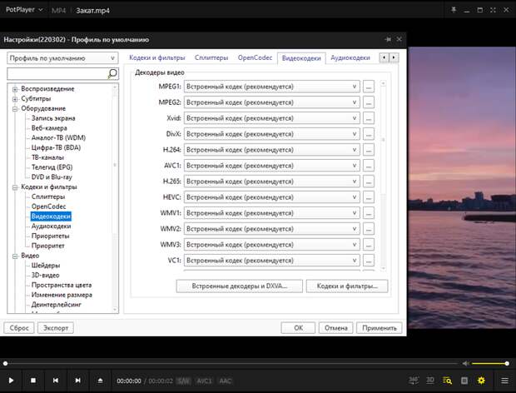Open the profile selection dropdown 'Профиль по умолчанию'
Screen dimensions: 516x393
pyautogui.click(x=62, y=58)
